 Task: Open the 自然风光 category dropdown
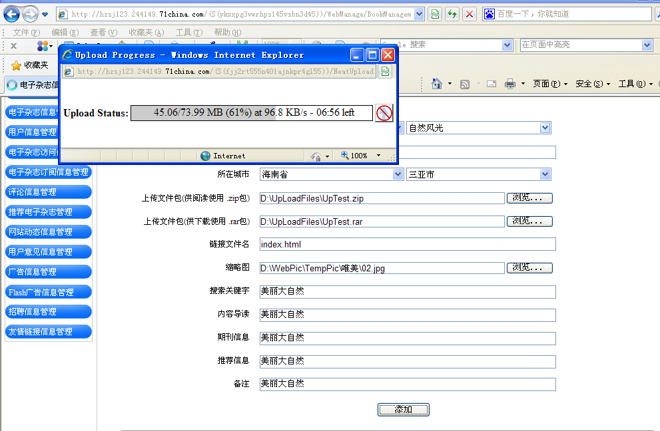pos(479,128)
